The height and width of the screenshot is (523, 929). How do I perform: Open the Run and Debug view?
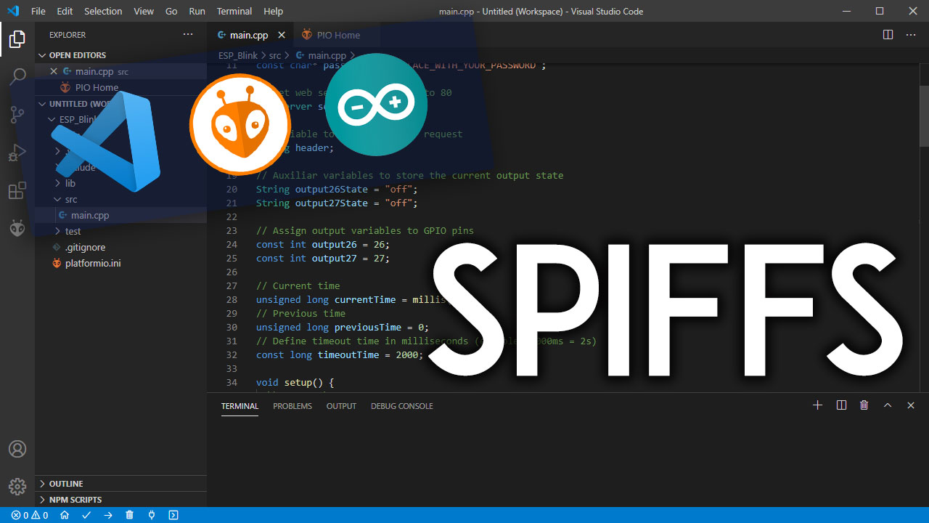coord(17,153)
